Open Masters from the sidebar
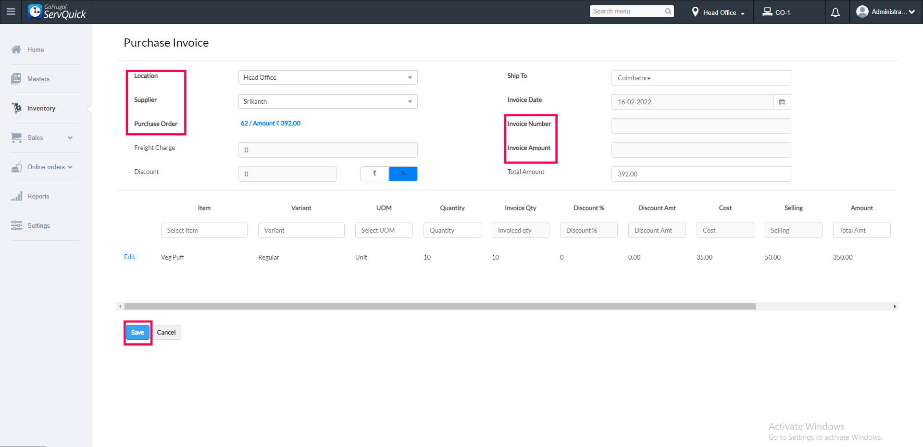 click(38, 79)
